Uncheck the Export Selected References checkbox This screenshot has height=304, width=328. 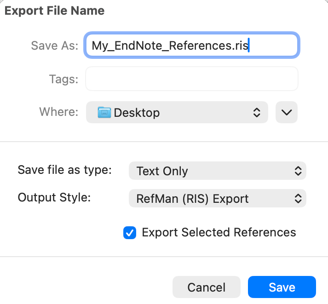pos(130,233)
